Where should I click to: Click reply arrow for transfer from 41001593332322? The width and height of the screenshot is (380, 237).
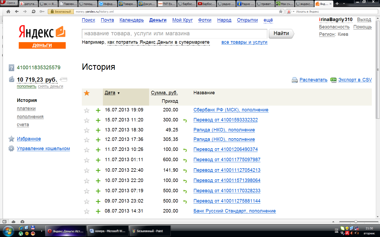click(x=185, y=120)
